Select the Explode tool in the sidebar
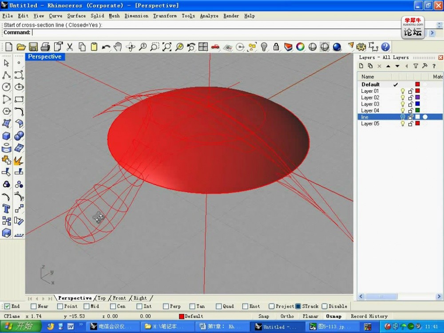Viewport: 444px width, 333px height. click(19, 160)
